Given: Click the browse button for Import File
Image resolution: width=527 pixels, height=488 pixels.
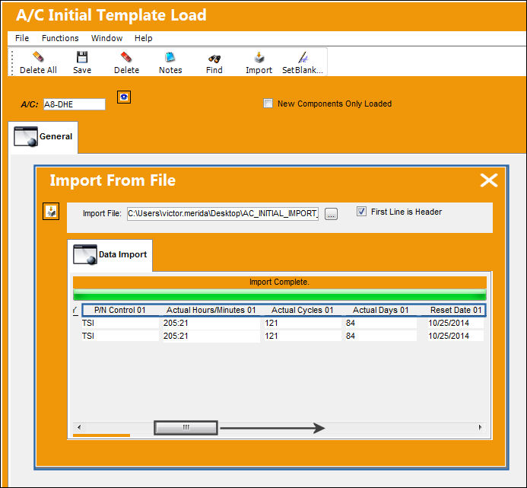Looking at the screenshot, I should (331, 214).
